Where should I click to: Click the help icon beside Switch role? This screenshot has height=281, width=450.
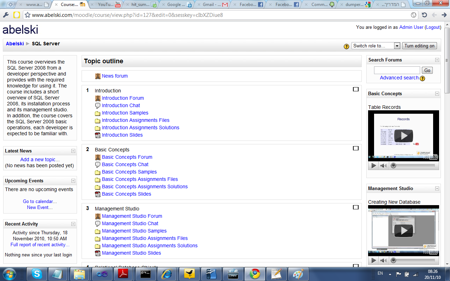tap(346, 46)
